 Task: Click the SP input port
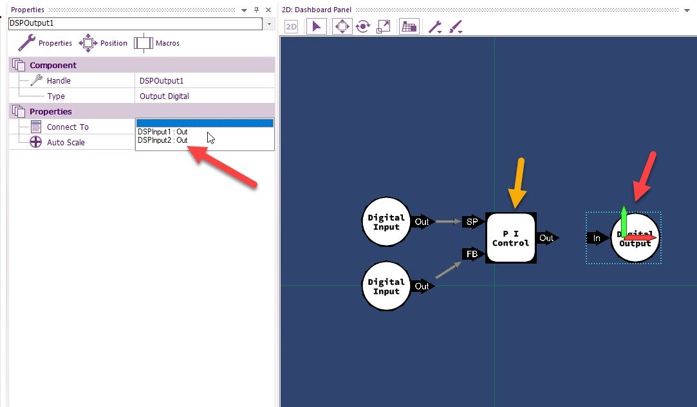pos(473,222)
